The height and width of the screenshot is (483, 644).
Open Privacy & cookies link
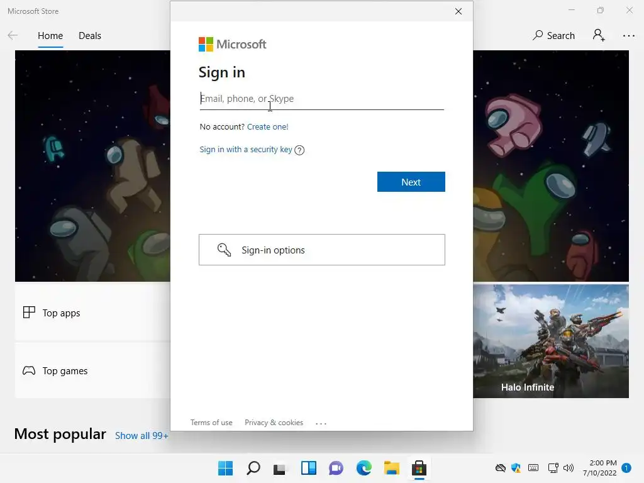point(274,423)
